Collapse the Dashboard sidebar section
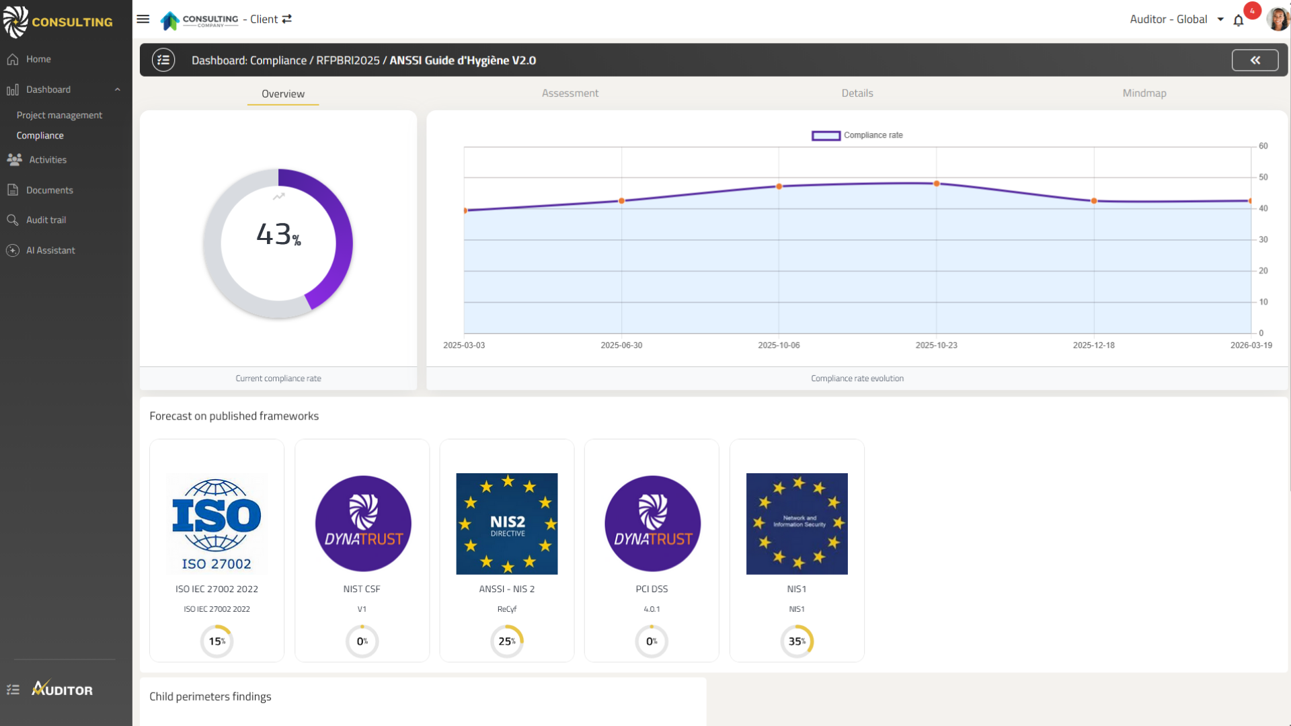 [117, 89]
